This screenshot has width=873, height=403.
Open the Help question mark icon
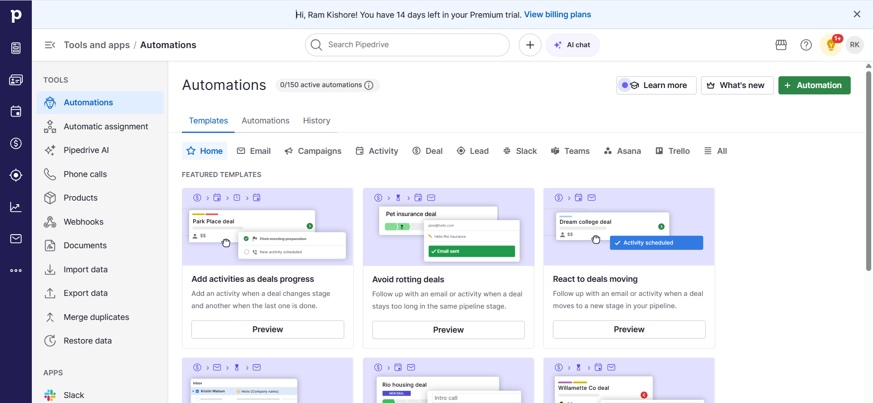(806, 45)
